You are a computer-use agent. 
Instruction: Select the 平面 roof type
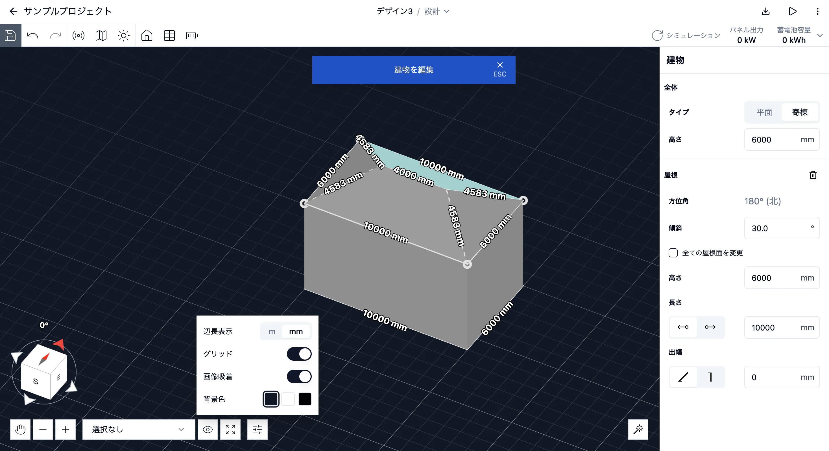764,112
